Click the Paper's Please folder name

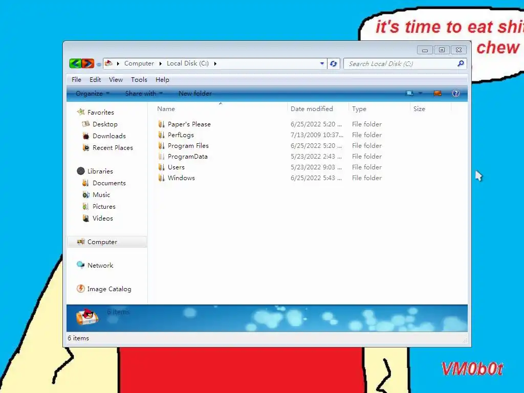189,124
